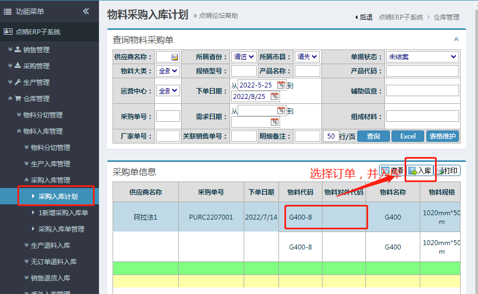The height and width of the screenshot is (294, 478).
Task: Open the 运营中心 operations center dropdown
Action: click(167, 91)
